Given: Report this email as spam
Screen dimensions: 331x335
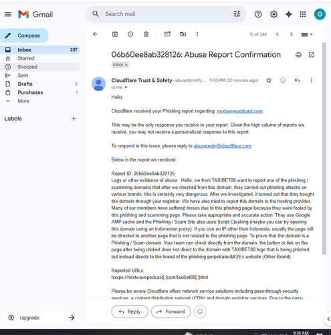Looking at the screenshot, I should point(130,34).
